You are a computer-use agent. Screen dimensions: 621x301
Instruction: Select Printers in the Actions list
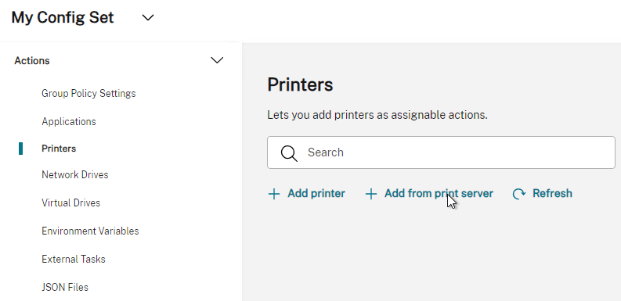[59, 149]
